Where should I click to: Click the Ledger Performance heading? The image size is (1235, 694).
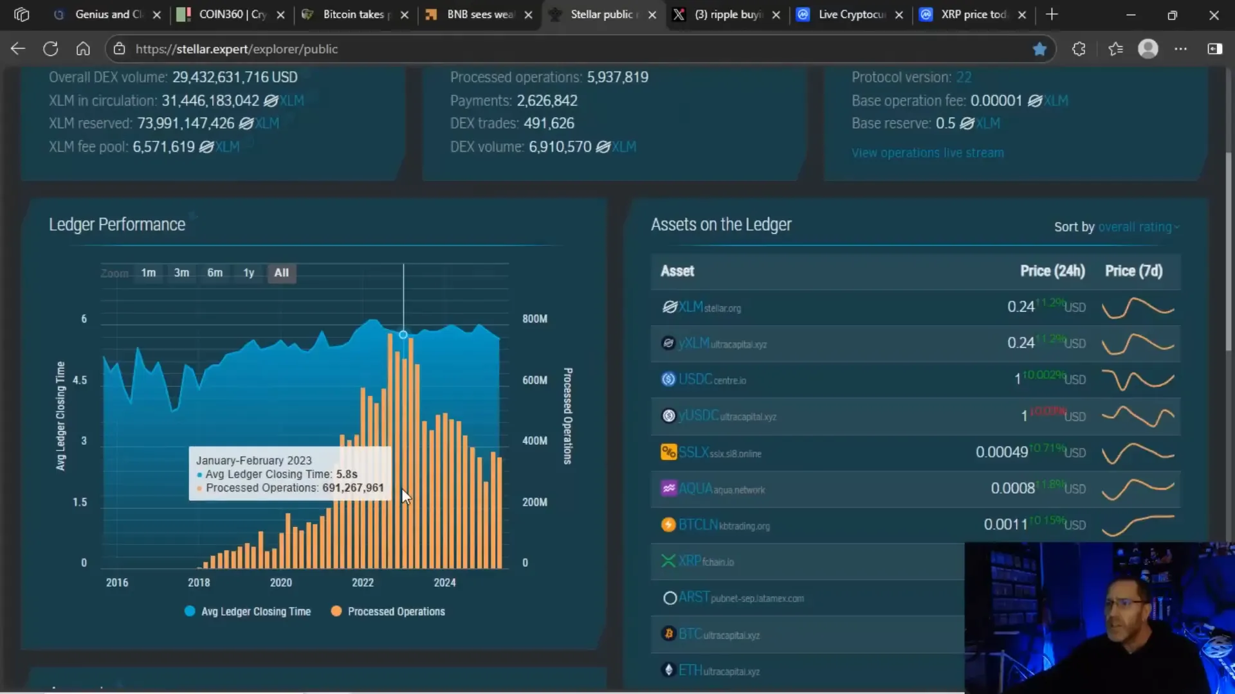(x=117, y=224)
